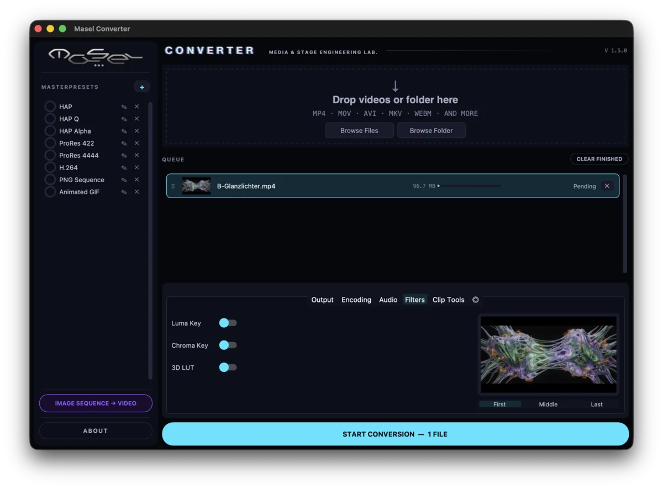Screen dimensions: 663x489
Task: Open the Filters tab
Action: pyautogui.click(x=415, y=300)
